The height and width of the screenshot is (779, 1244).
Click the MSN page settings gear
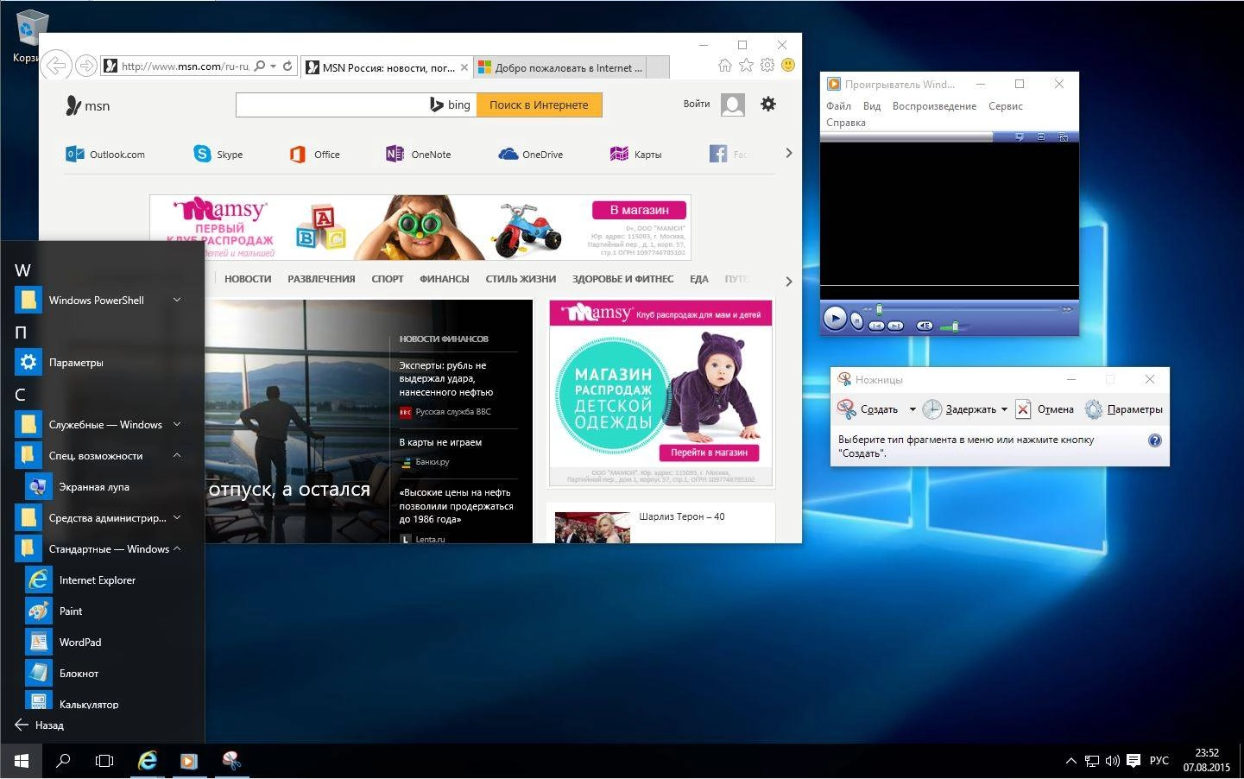pos(767,104)
